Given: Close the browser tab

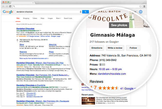Looking at the screenshot, I should click(x=33, y=3).
